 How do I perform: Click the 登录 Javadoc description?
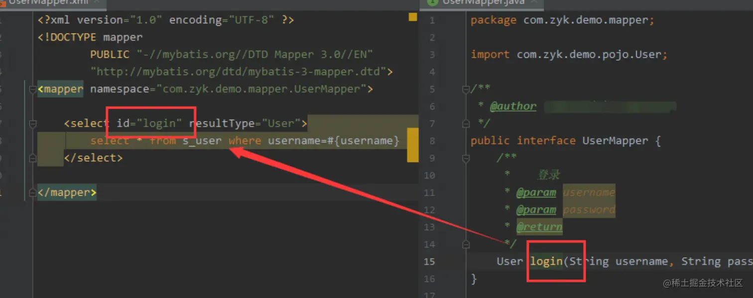pos(548,175)
